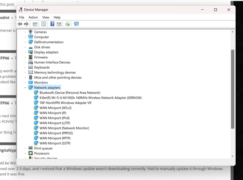The width and height of the screenshot is (243, 180).
Task: Click the Mice and other pointing devices icon
Action: (31, 77)
